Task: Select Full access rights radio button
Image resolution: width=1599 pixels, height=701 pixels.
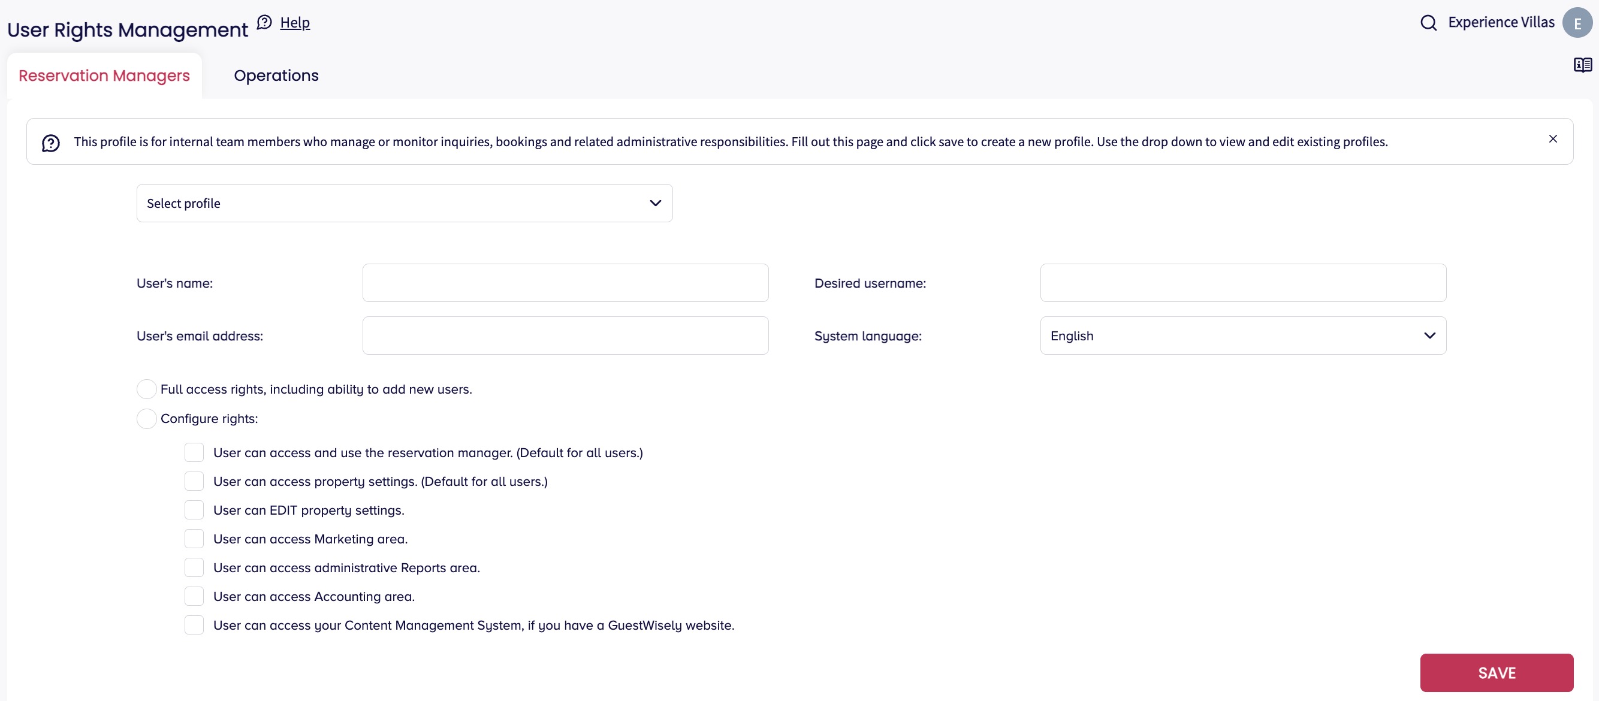Action: coord(146,389)
